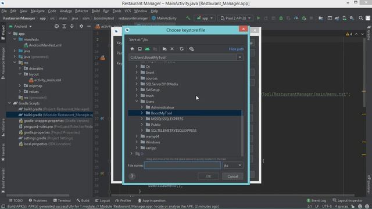Expand the Administrateur folder
The height and width of the screenshot is (209, 372).
click(142, 107)
